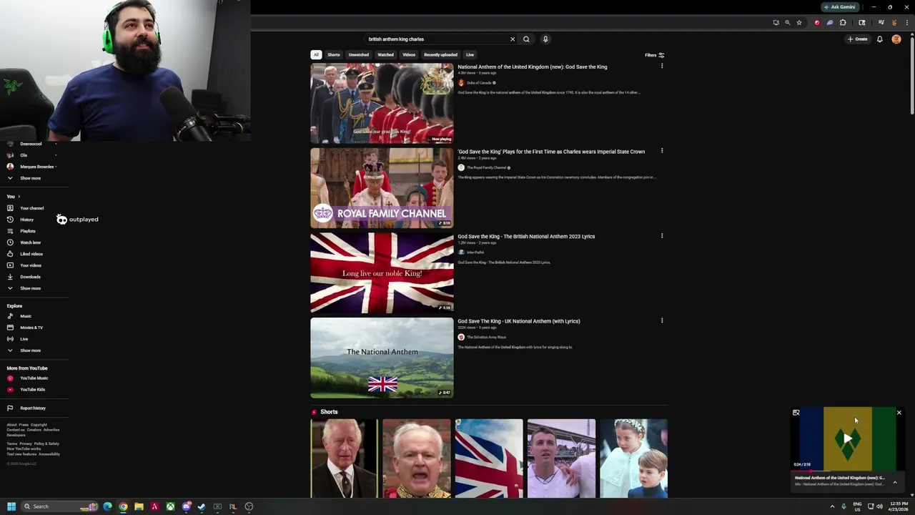
Task: Open YouTube Kids link in sidebar
Action: click(32, 390)
